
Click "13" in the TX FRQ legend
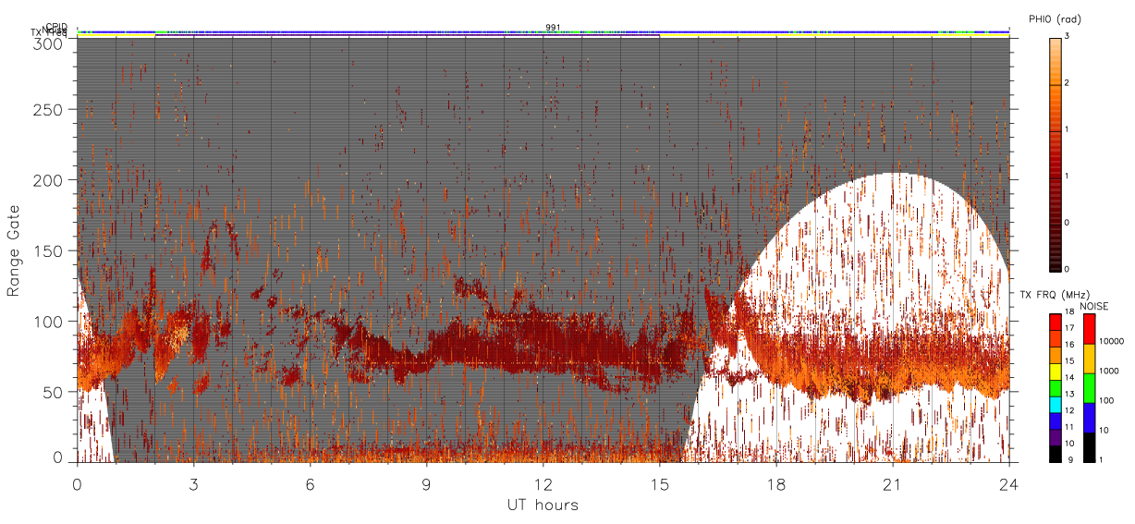[1069, 394]
